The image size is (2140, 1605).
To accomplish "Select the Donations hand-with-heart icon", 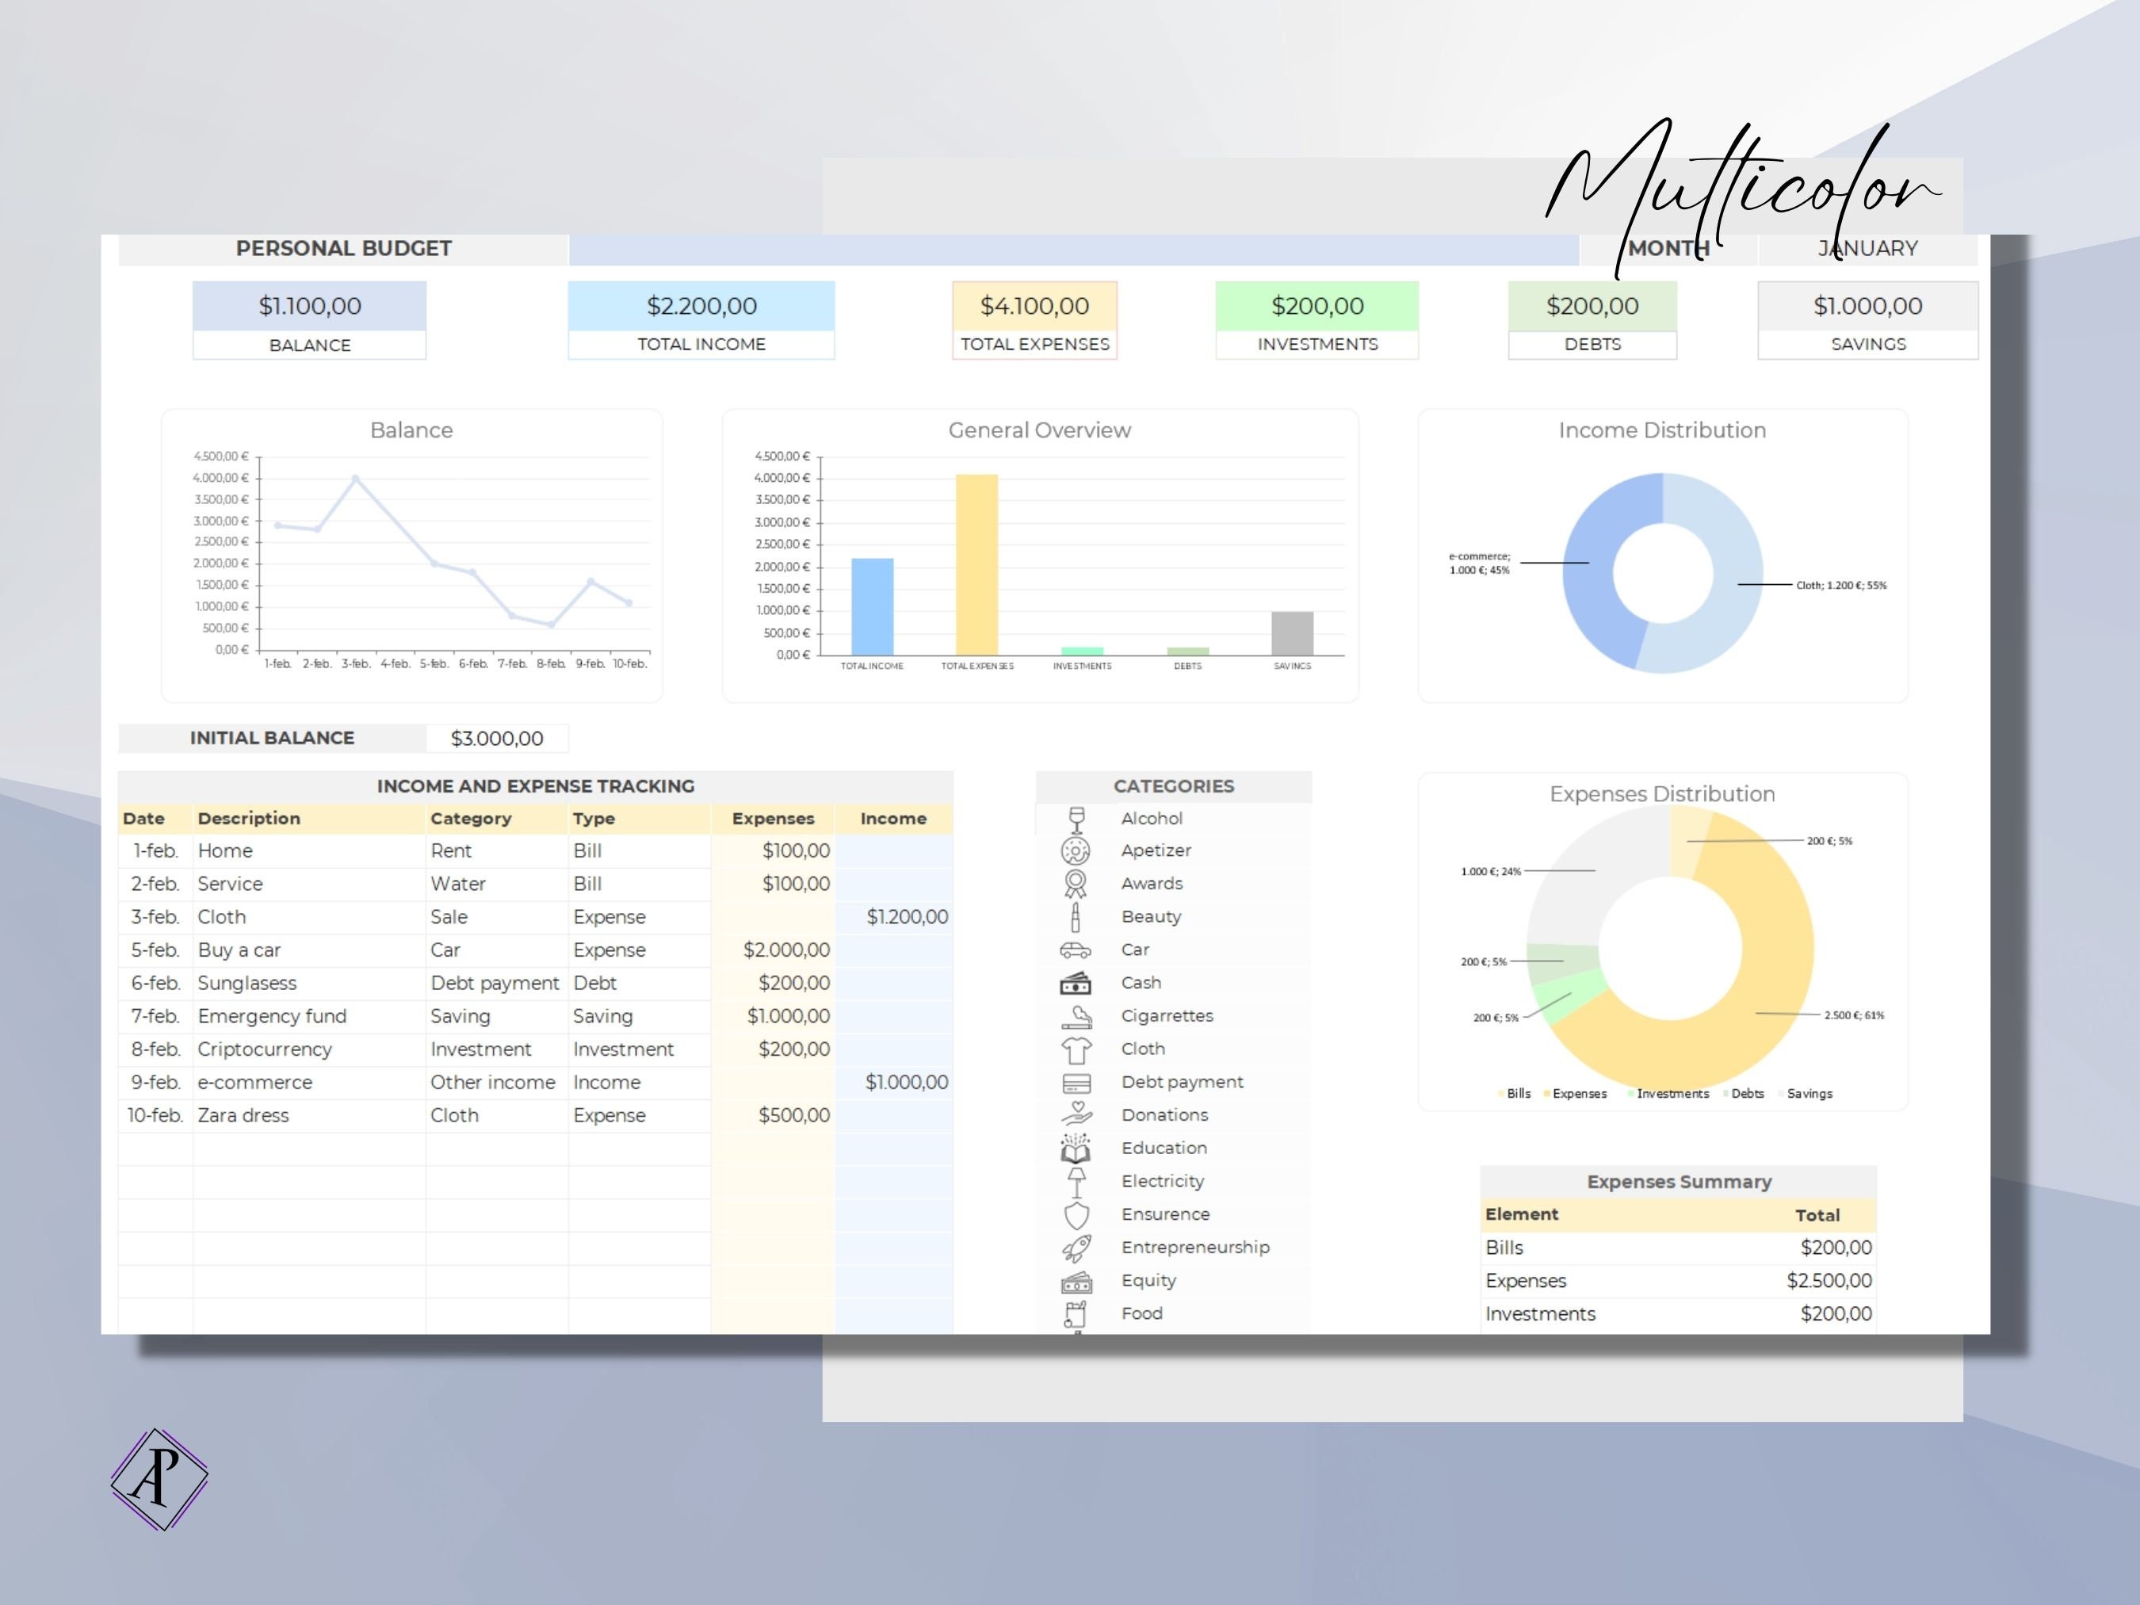I will [x=1077, y=1114].
